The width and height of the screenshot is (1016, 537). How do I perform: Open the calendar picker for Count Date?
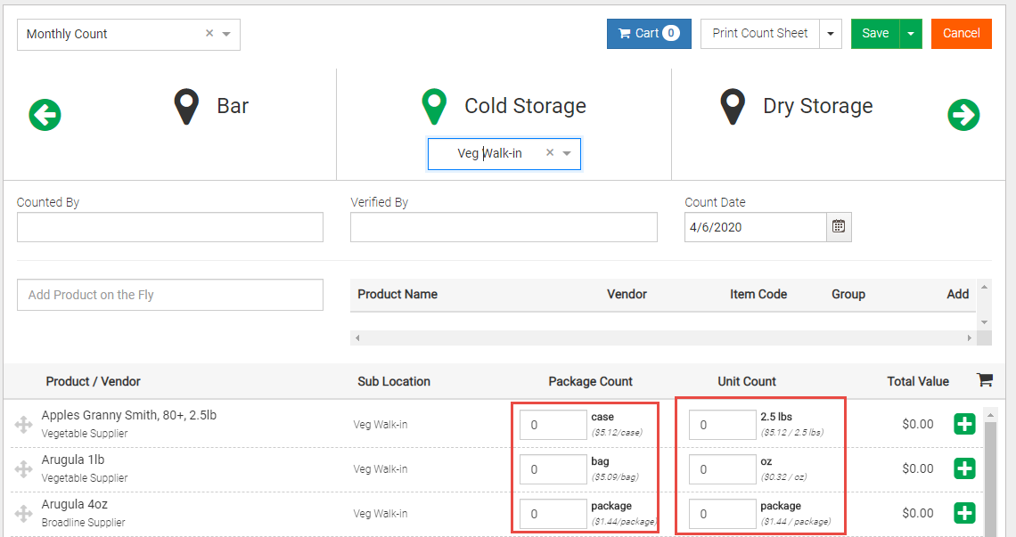[839, 227]
